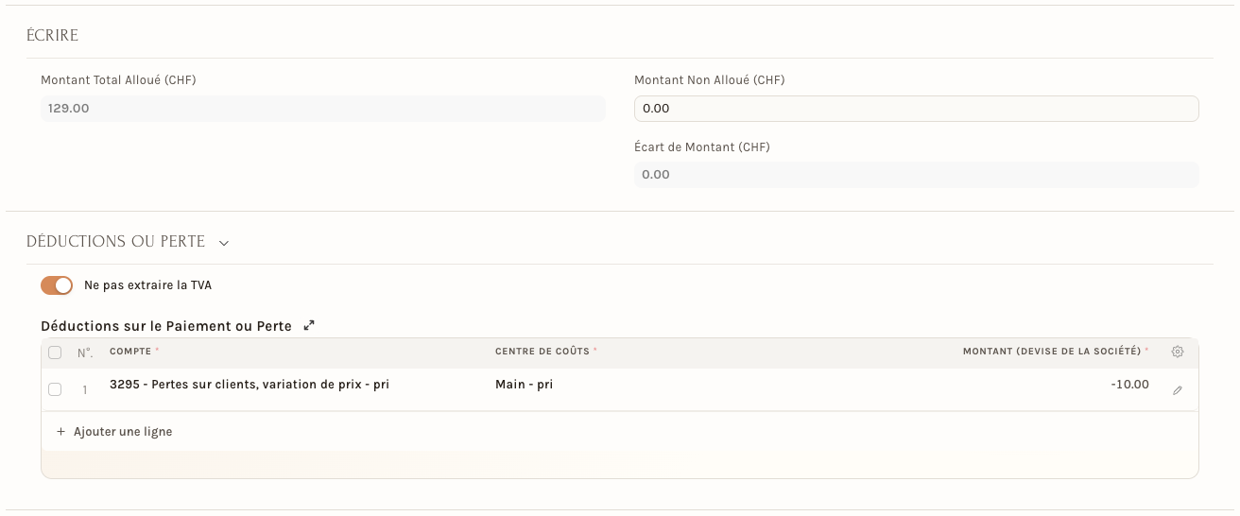Viewport: 1240px width, 516px height.
Task: Click the 'N°.' column header
Action: 85,353
